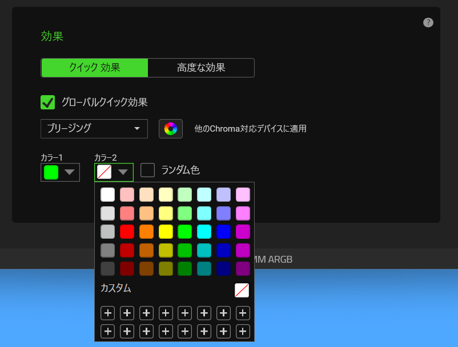
Task: Click the Chroma color wheel apply icon
Action: click(x=171, y=128)
